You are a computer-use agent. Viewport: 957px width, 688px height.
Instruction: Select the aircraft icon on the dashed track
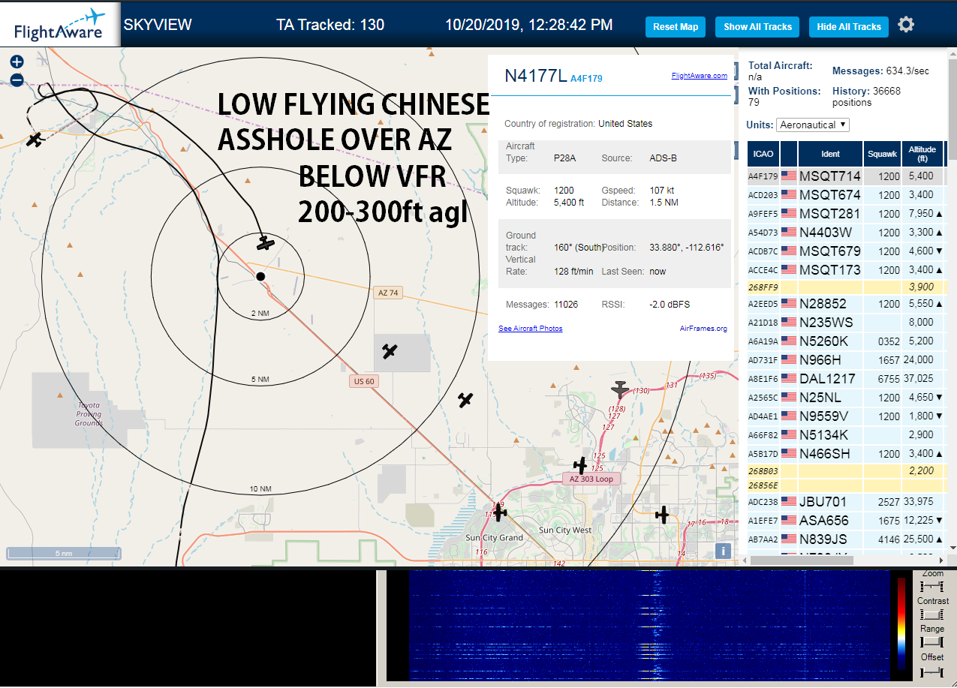pyautogui.click(x=34, y=139)
